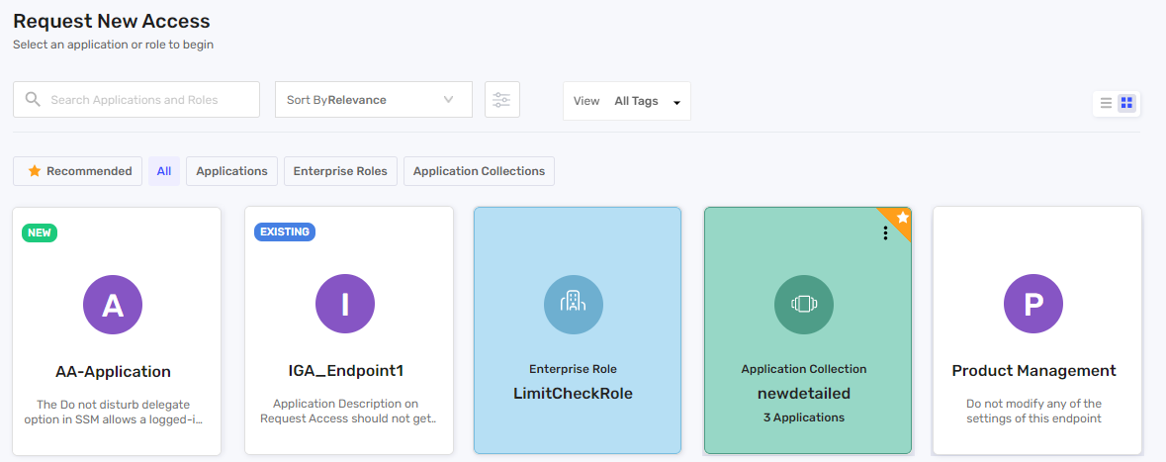Click the purple P icon of Product Management
Image resolution: width=1166 pixels, height=462 pixels.
1033,305
